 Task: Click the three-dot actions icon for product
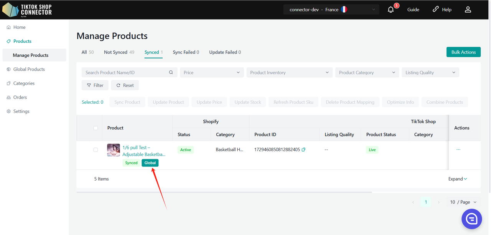pos(458,150)
